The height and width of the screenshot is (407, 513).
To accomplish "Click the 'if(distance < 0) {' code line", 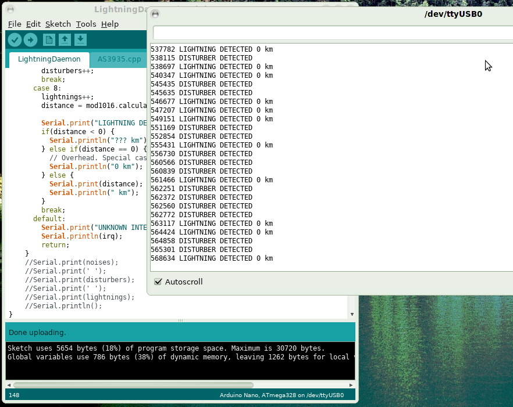I will pyautogui.click(x=78, y=132).
